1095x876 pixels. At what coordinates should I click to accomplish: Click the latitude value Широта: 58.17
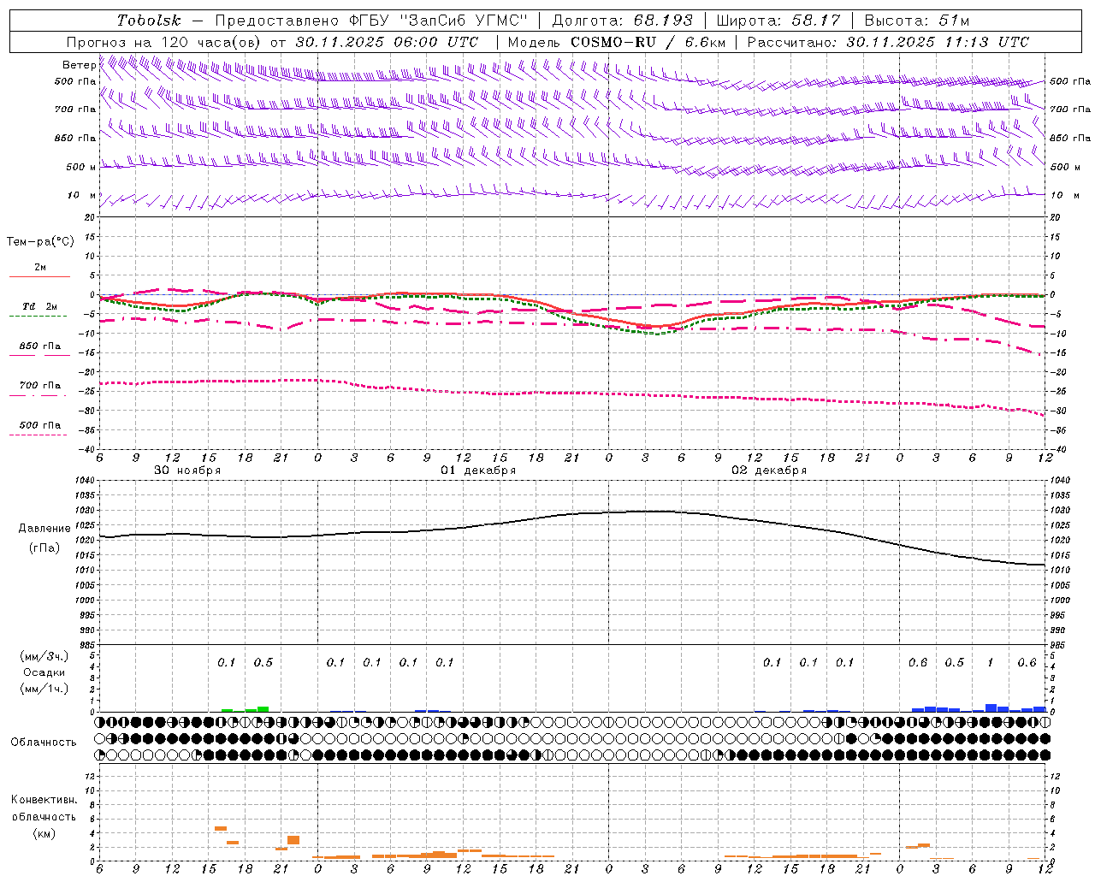[x=778, y=21]
